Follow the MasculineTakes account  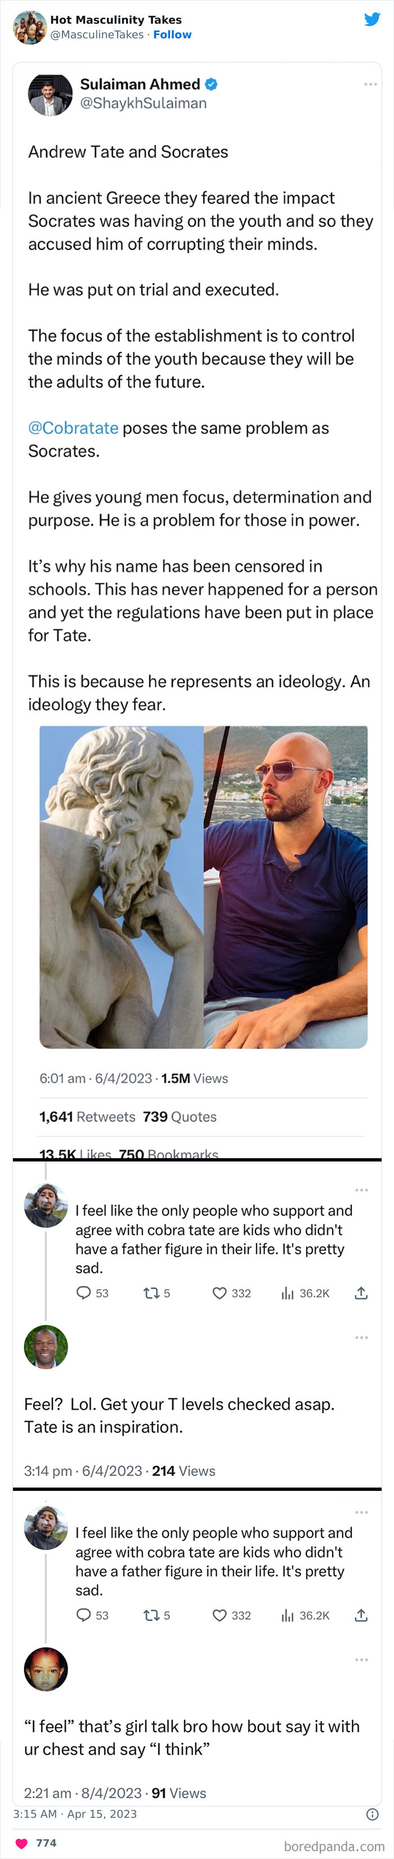pyautogui.click(x=172, y=34)
